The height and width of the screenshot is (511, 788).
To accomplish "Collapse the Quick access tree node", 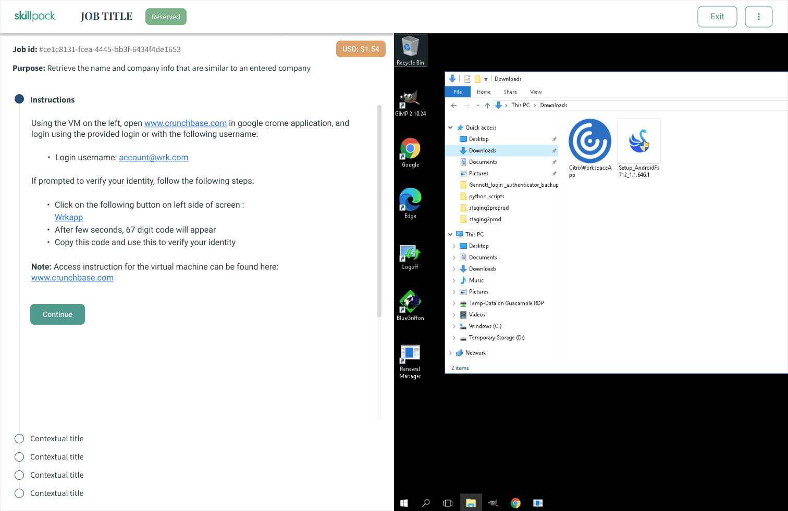I will [451, 127].
